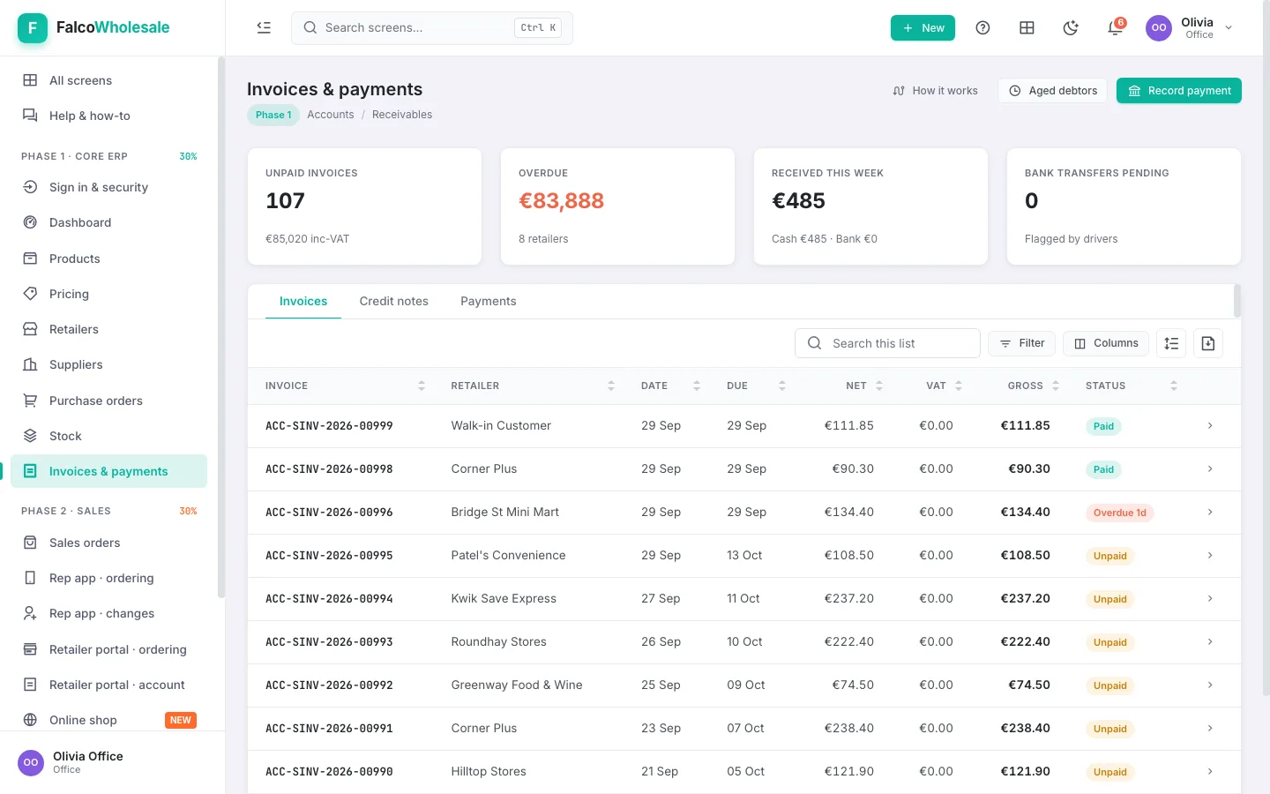
Task: Focus the Search this list field
Action: (887, 343)
